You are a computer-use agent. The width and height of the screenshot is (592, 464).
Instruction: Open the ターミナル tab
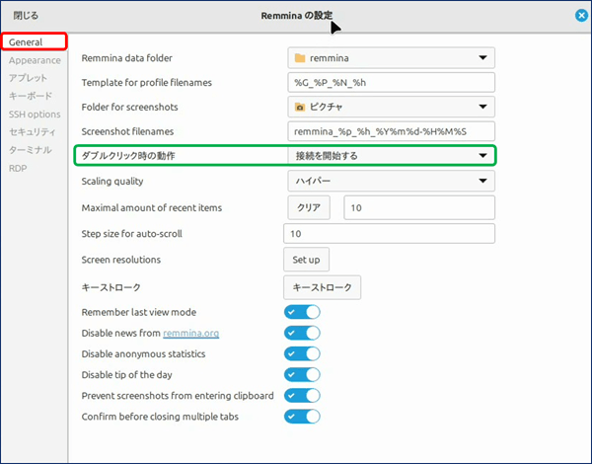coord(31,150)
